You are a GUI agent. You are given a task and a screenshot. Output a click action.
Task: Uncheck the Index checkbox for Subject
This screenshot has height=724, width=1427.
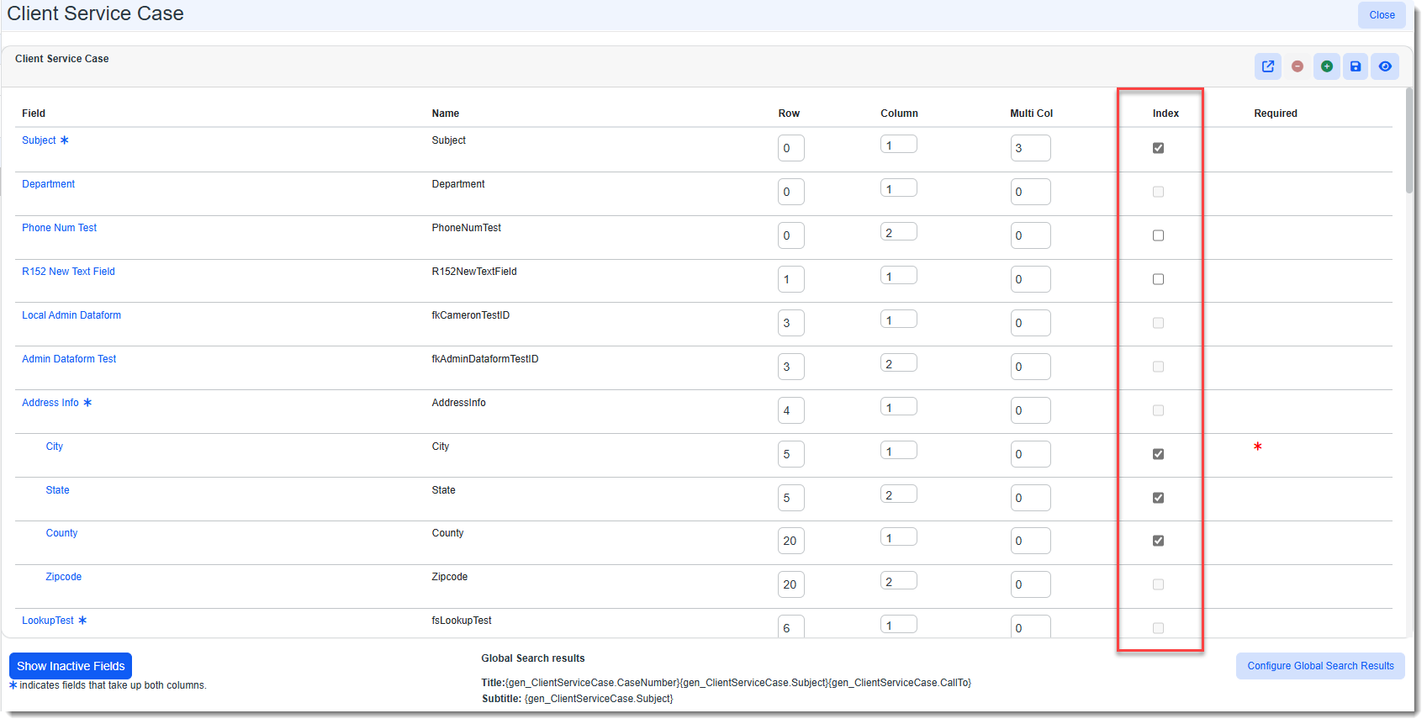click(x=1158, y=148)
